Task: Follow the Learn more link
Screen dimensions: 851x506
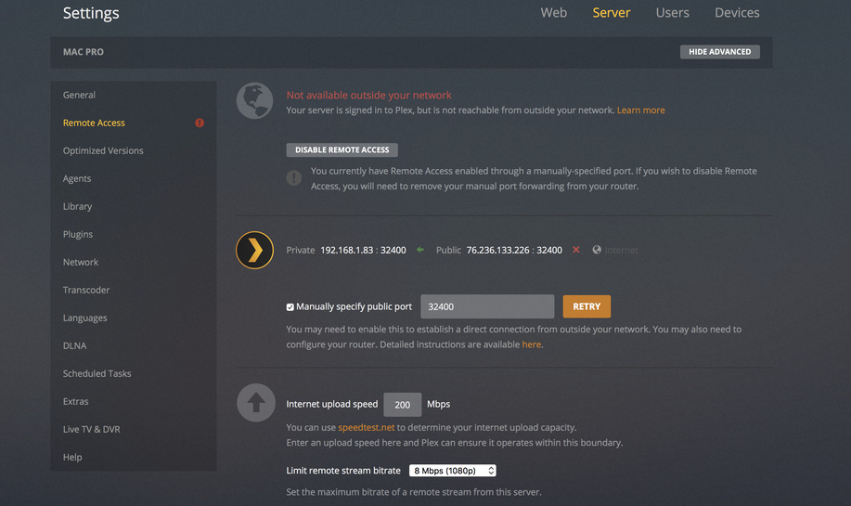Action: tap(640, 110)
